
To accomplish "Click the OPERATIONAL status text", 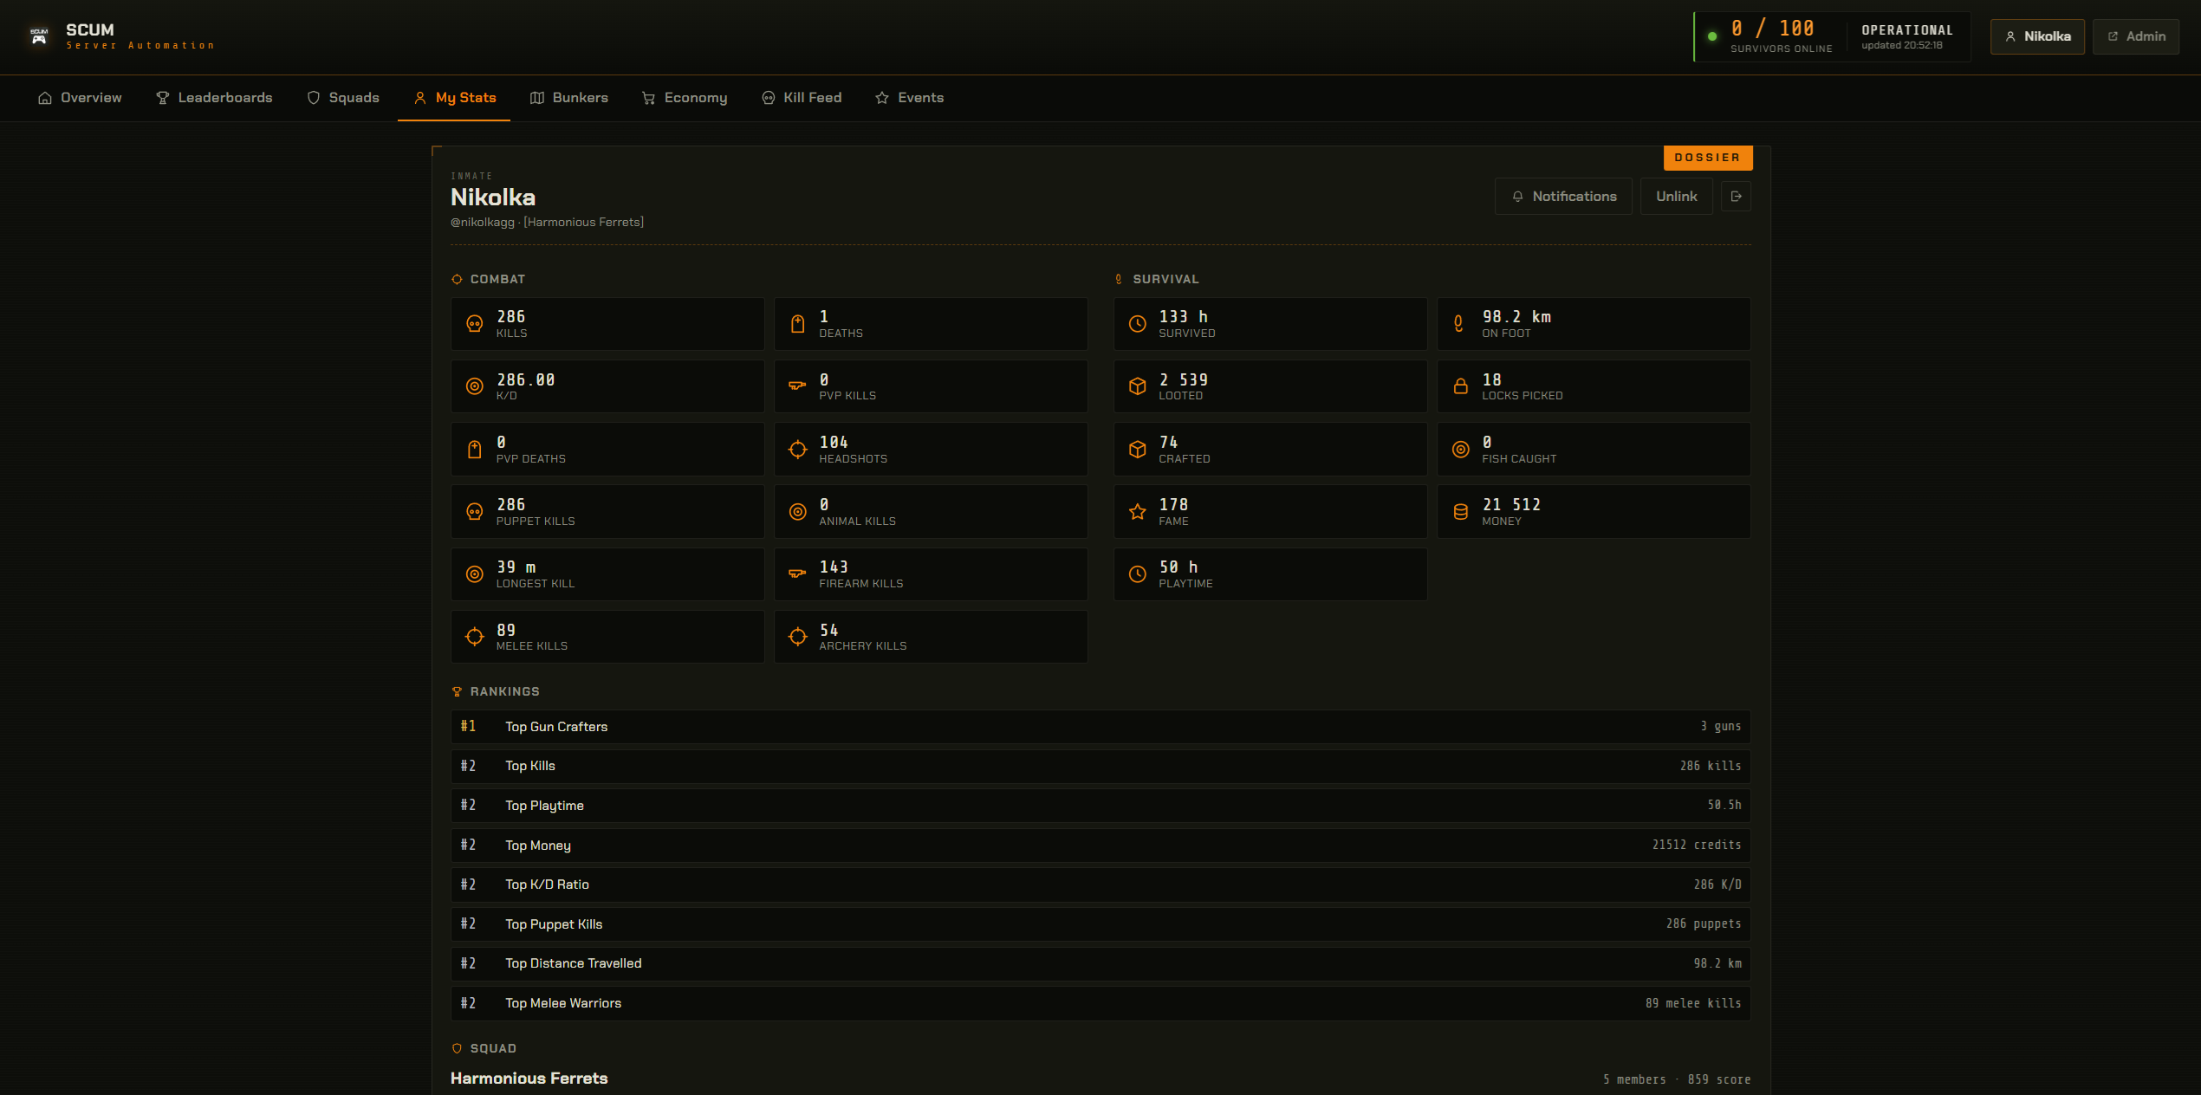I will [x=1907, y=30].
